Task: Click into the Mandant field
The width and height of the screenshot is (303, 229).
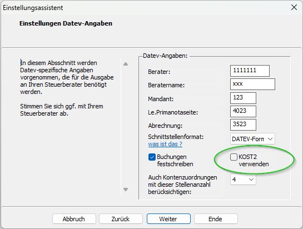Action: pos(243,98)
